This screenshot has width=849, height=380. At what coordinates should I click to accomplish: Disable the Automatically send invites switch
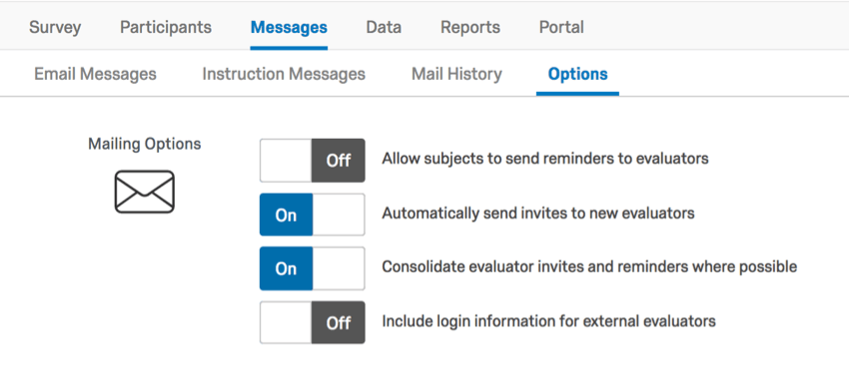tap(313, 214)
